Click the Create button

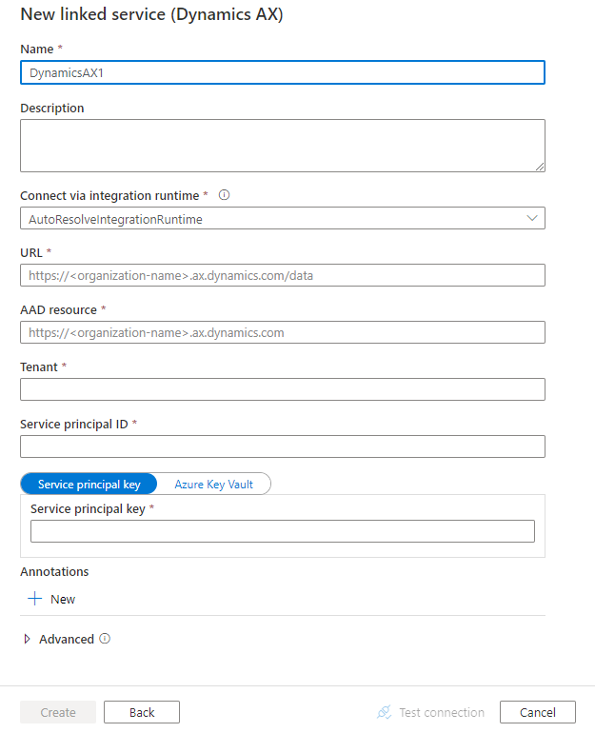[x=58, y=712]
